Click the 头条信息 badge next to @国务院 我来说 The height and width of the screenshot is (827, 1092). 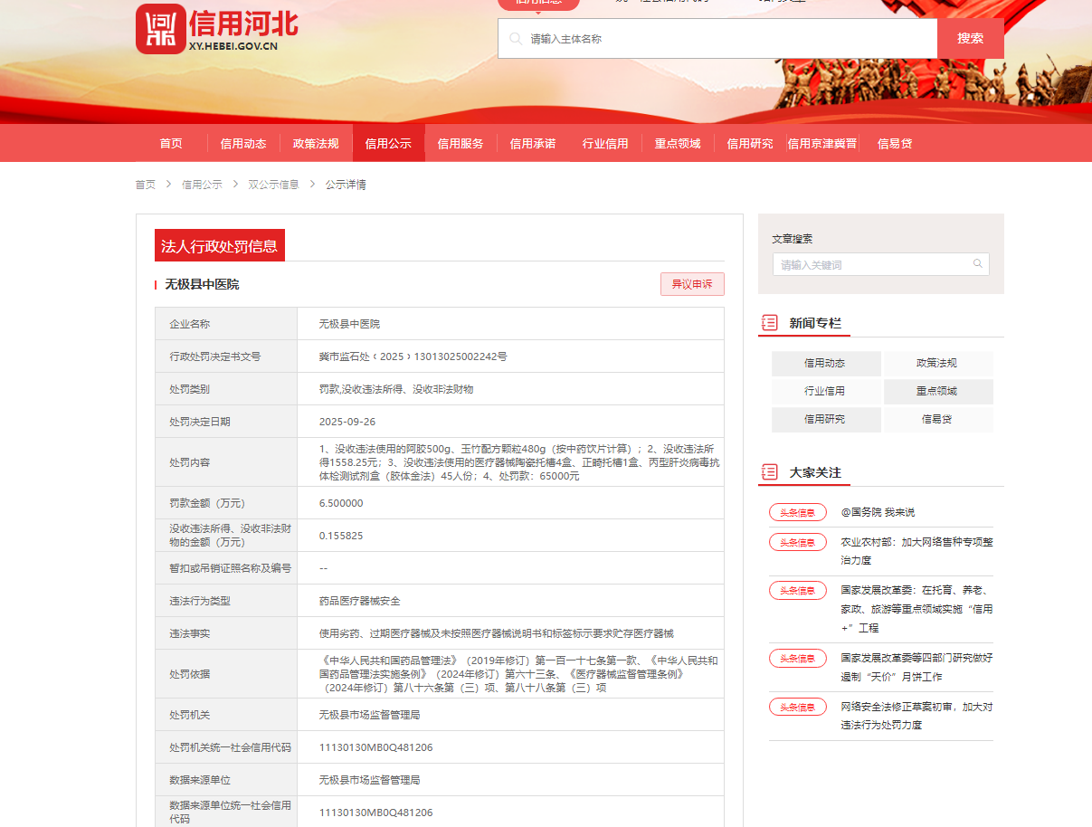(797, 512)
